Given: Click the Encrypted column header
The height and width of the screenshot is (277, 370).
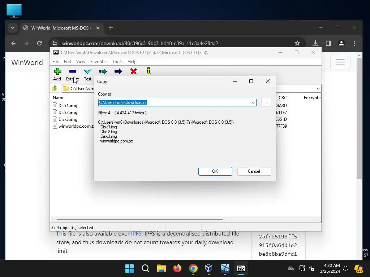Looking at the screenshot, I should tap(312, 97).
